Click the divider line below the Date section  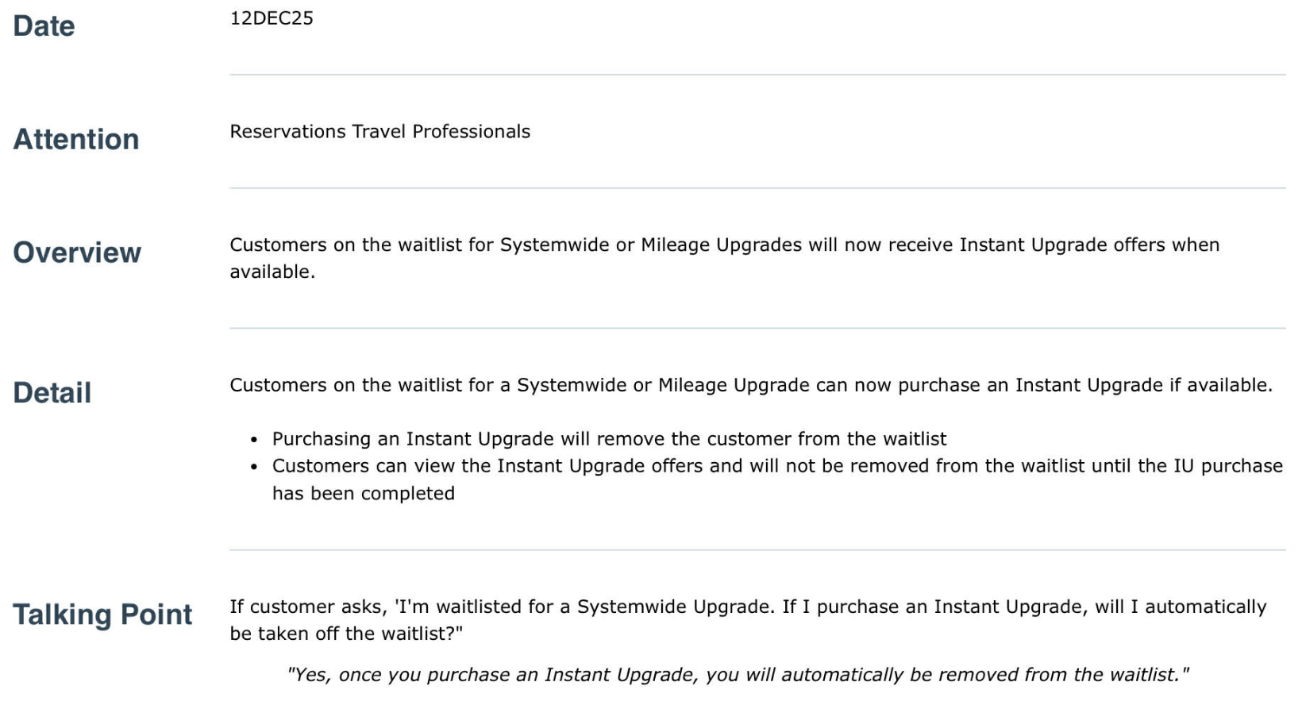tap(757, 75)
